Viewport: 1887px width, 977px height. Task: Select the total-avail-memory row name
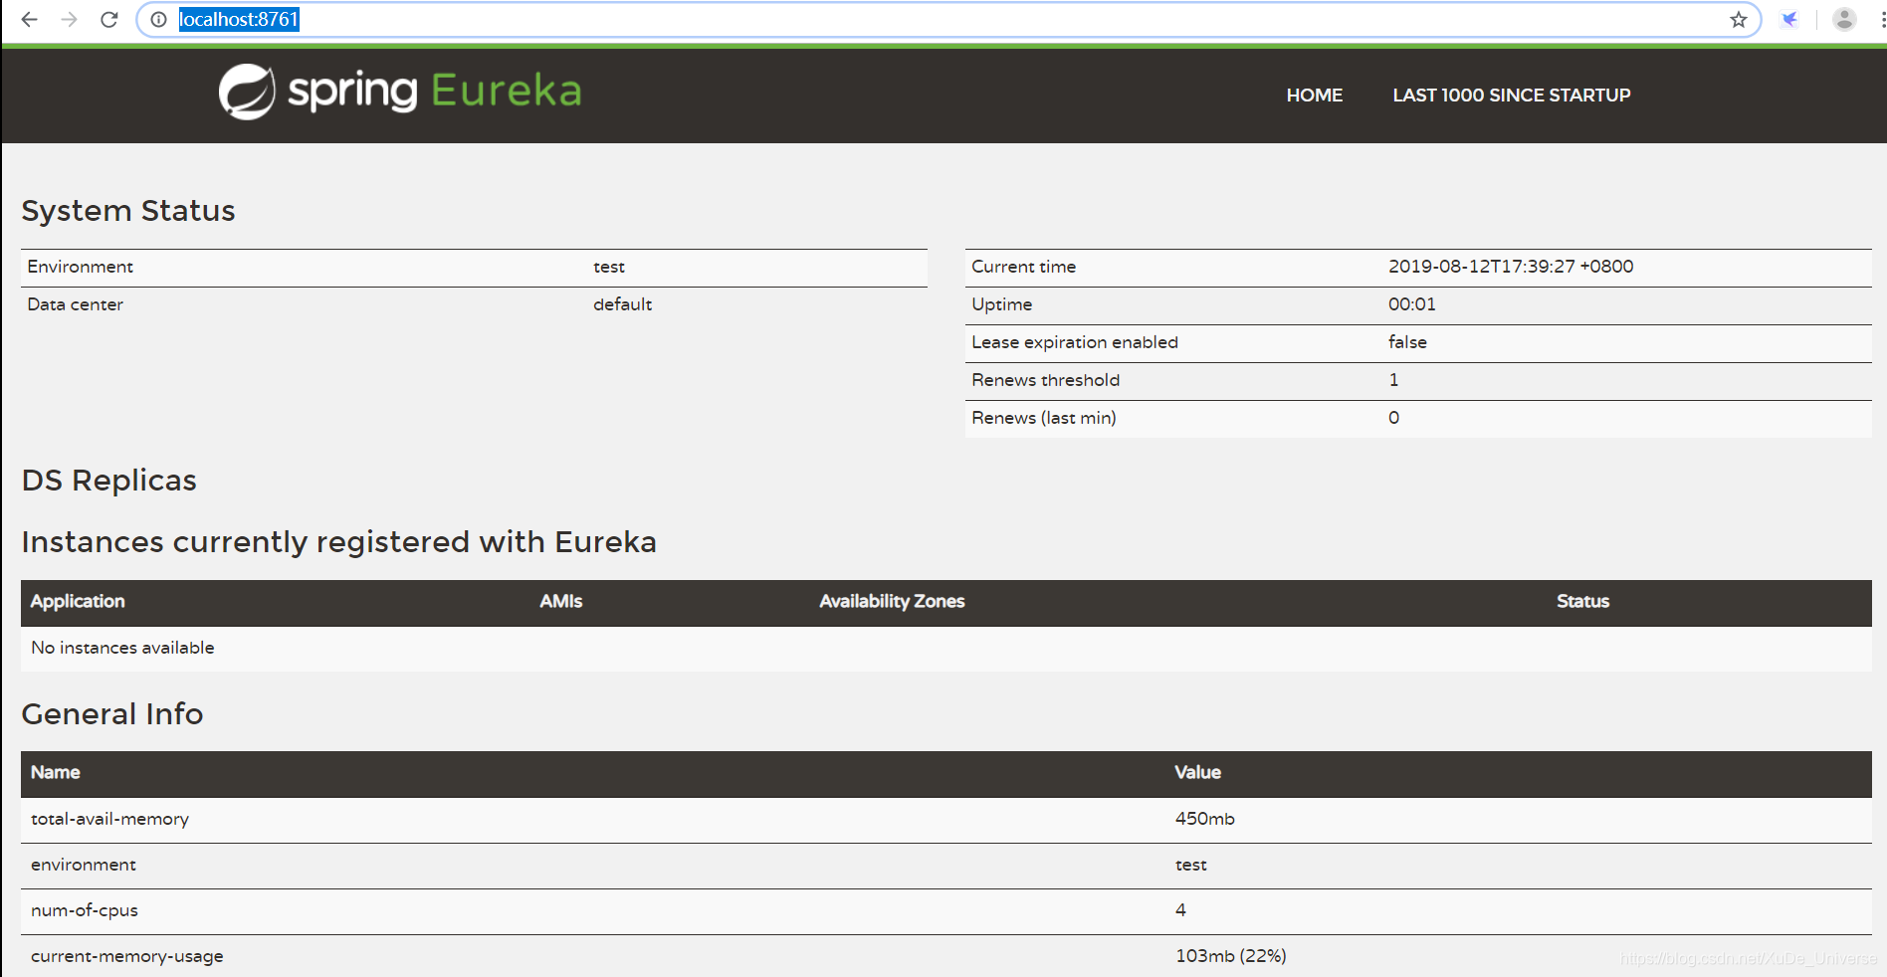tap(109, 819)
